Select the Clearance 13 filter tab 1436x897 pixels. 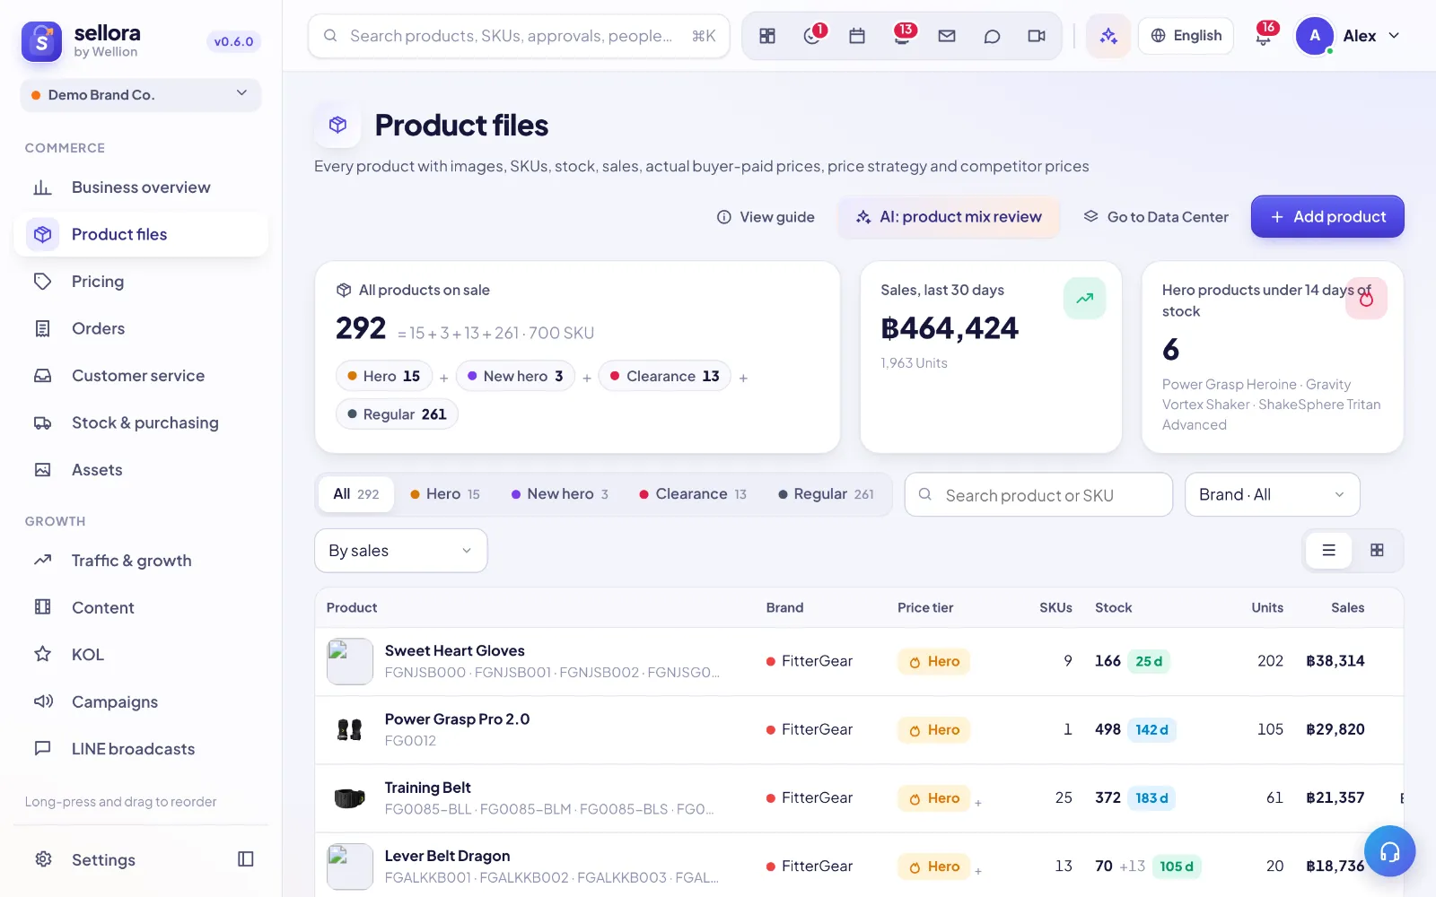pos(692,494)
